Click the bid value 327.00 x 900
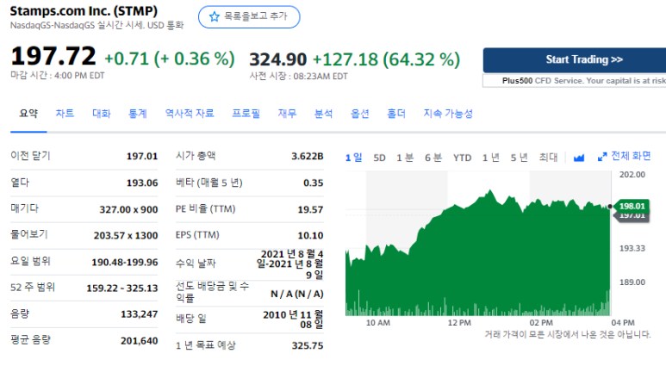 (x=128, y=210)
